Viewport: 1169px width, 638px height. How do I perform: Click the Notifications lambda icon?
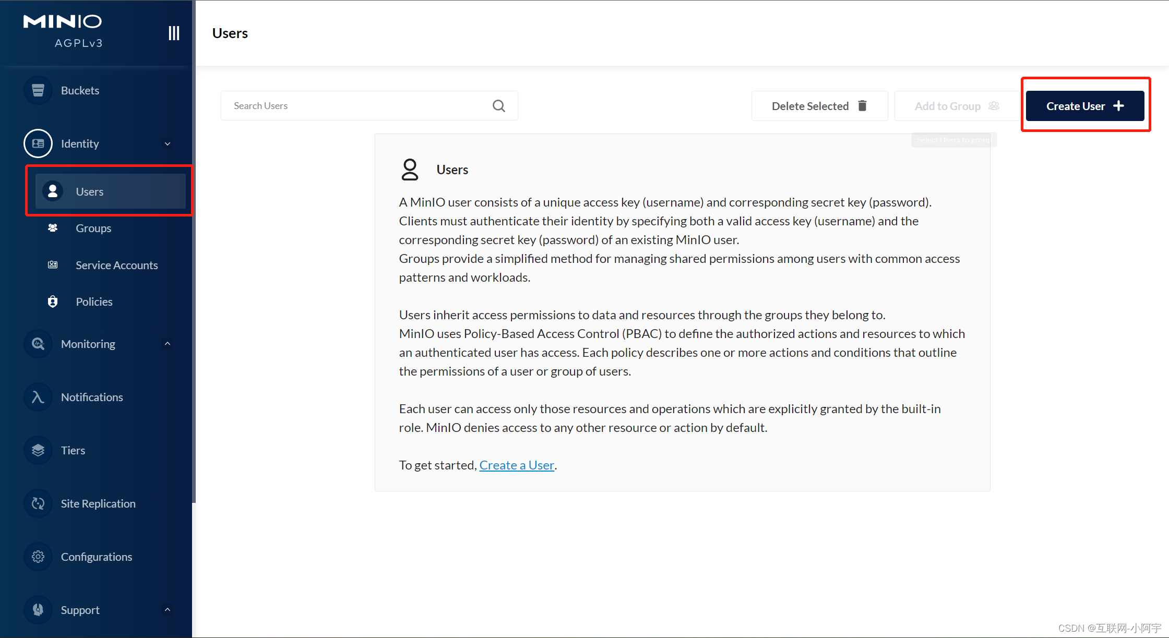[x=38, y=397]
